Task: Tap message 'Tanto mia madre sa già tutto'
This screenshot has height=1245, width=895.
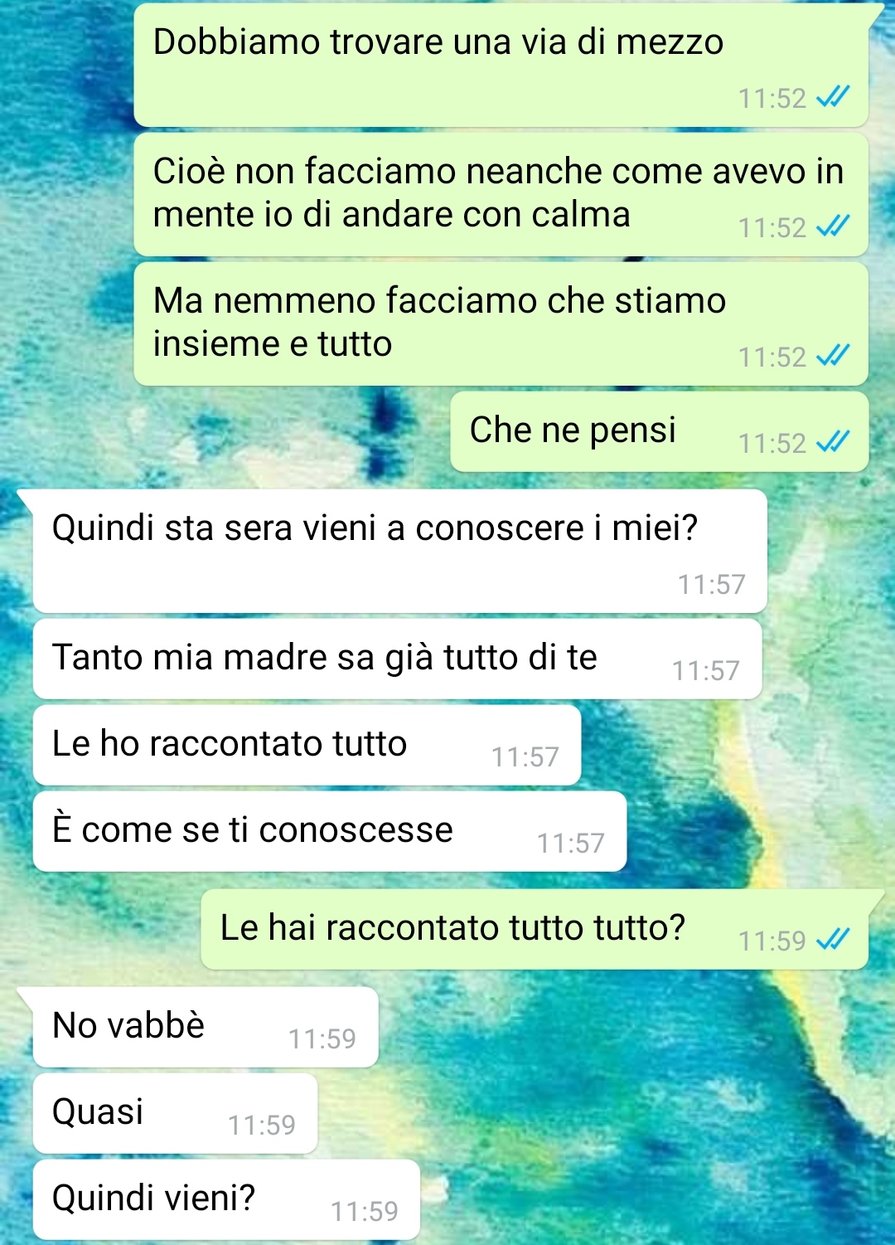Action: tap(397, 659)
